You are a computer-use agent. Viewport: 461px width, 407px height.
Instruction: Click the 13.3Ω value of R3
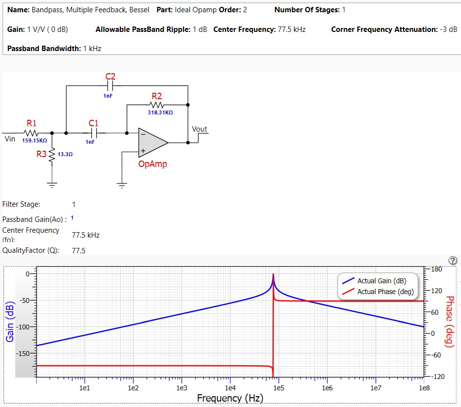[65, 154]
